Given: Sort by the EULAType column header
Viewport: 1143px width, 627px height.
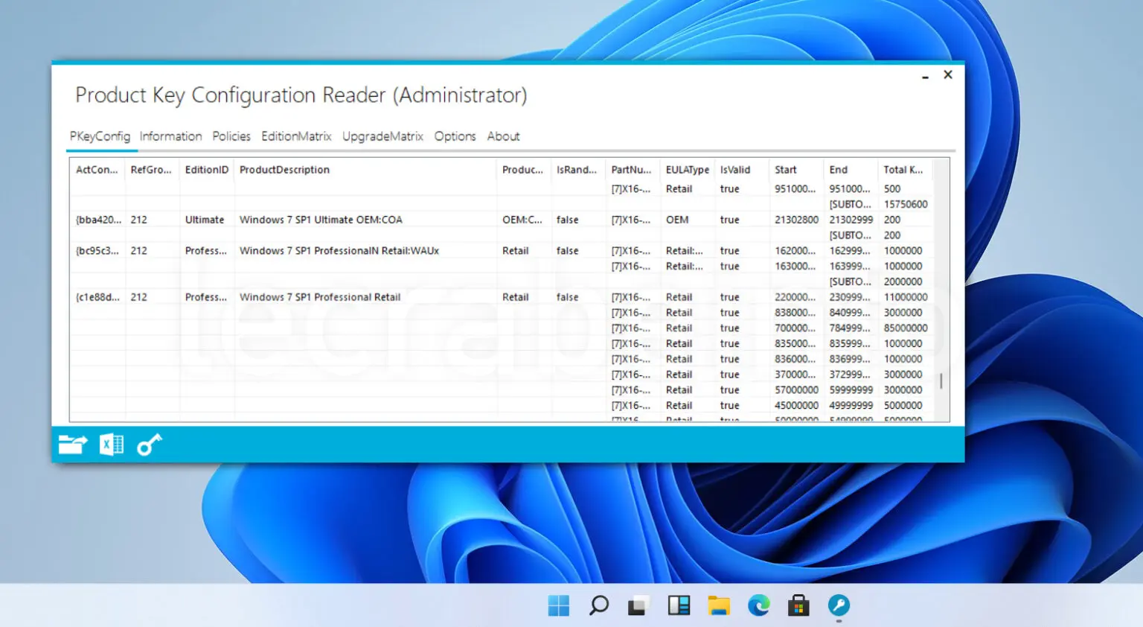Looking at the screenshot, I should 686,170.
